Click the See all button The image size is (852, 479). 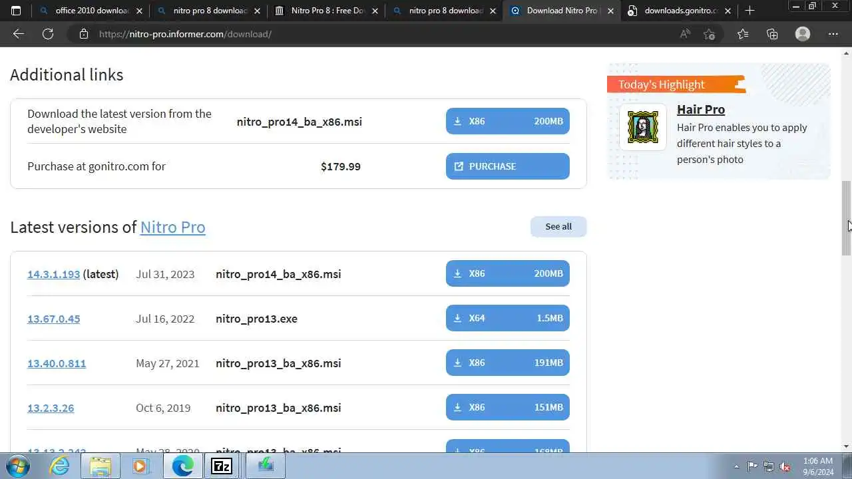pos(558,226)
